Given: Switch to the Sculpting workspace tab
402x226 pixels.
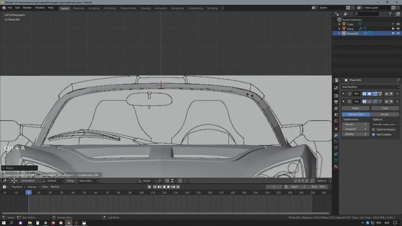Looking at the screenshot, I should (94, 8).
